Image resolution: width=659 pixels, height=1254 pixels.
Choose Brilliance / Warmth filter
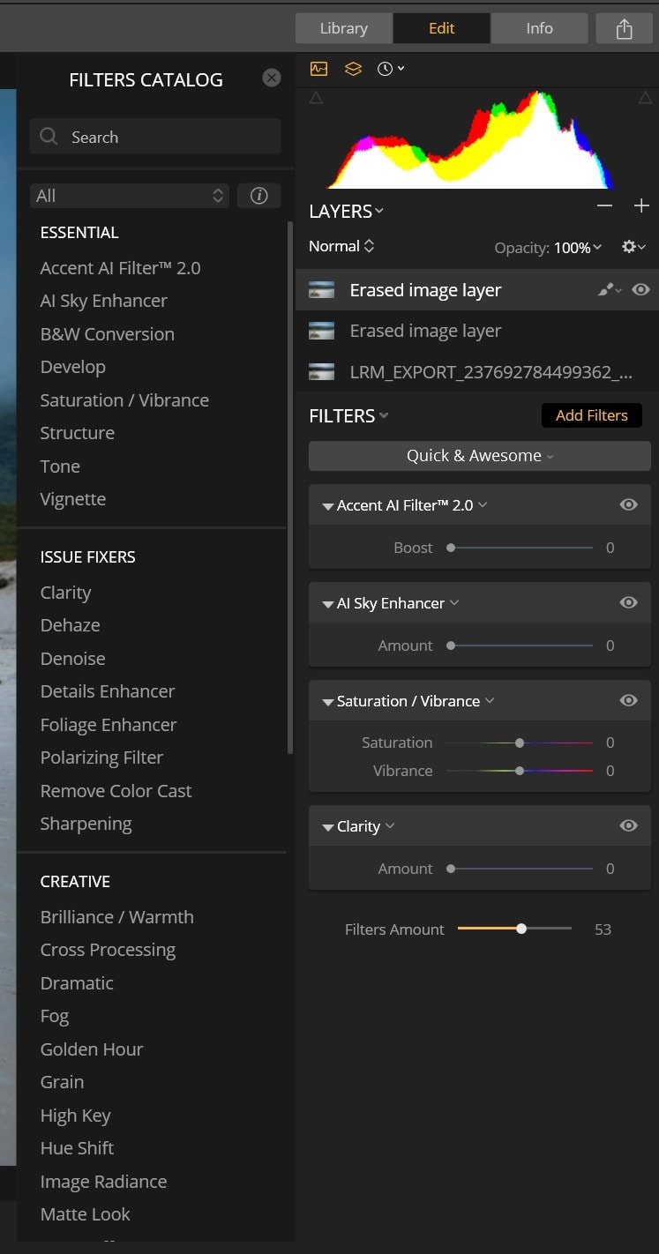[x=116, y=917]
